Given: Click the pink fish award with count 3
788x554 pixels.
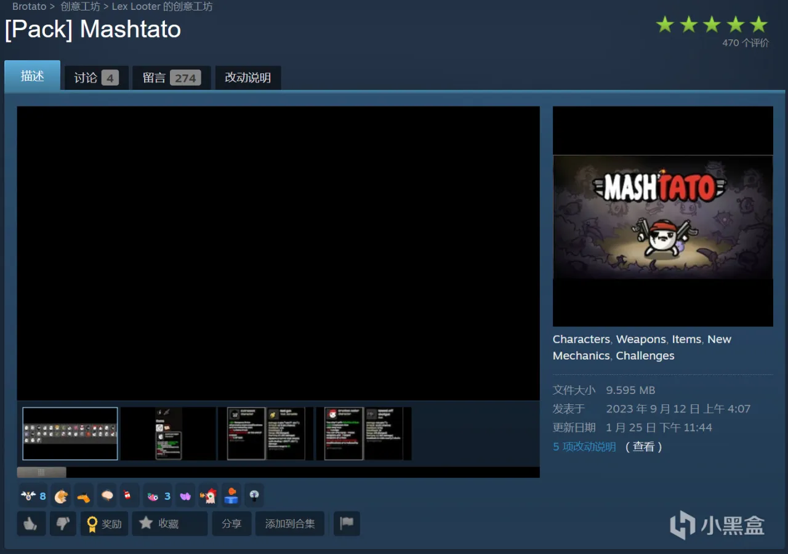Looking at the screenshot, I should [x=158, y=496].
